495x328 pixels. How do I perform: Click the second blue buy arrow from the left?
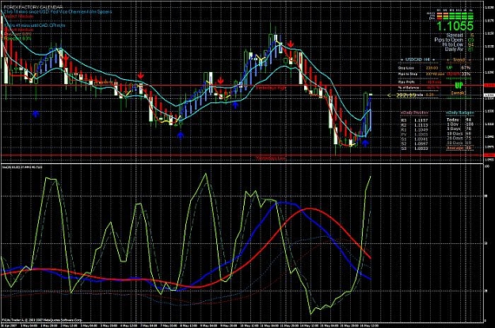(x=181, y=135)
